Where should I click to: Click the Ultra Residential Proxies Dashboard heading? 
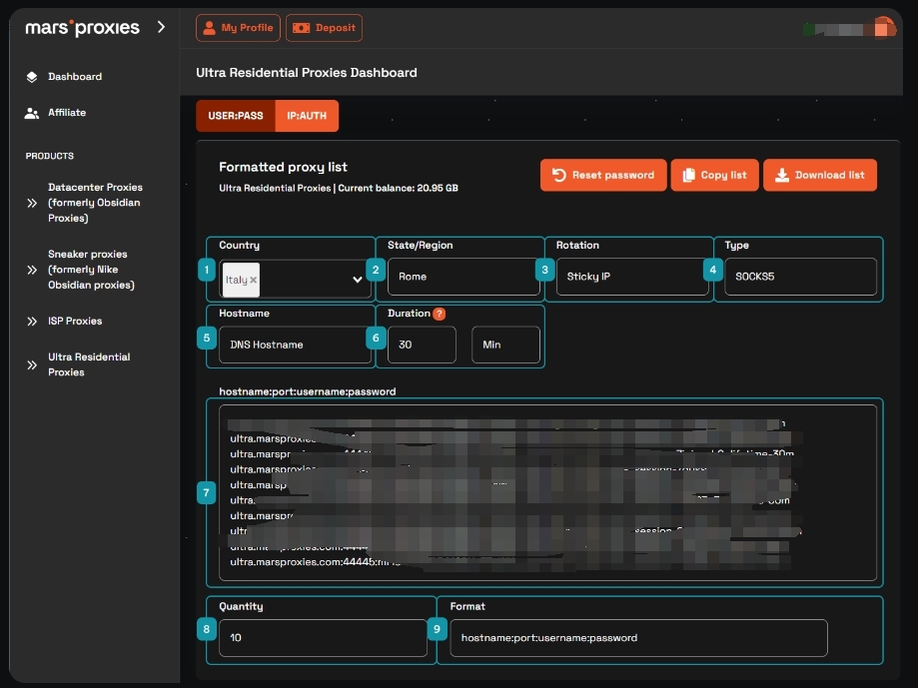click(307, 73)
